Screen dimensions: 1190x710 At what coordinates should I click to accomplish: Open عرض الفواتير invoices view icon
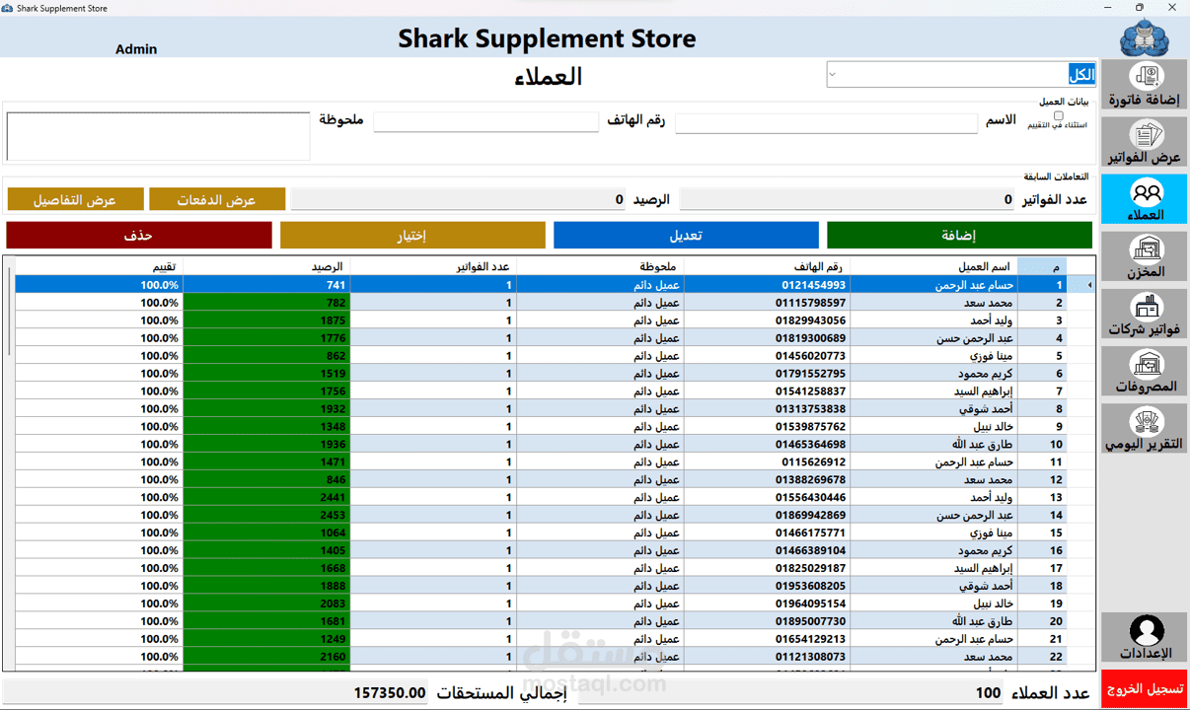pyautogui.click(x=1144, y=142)
